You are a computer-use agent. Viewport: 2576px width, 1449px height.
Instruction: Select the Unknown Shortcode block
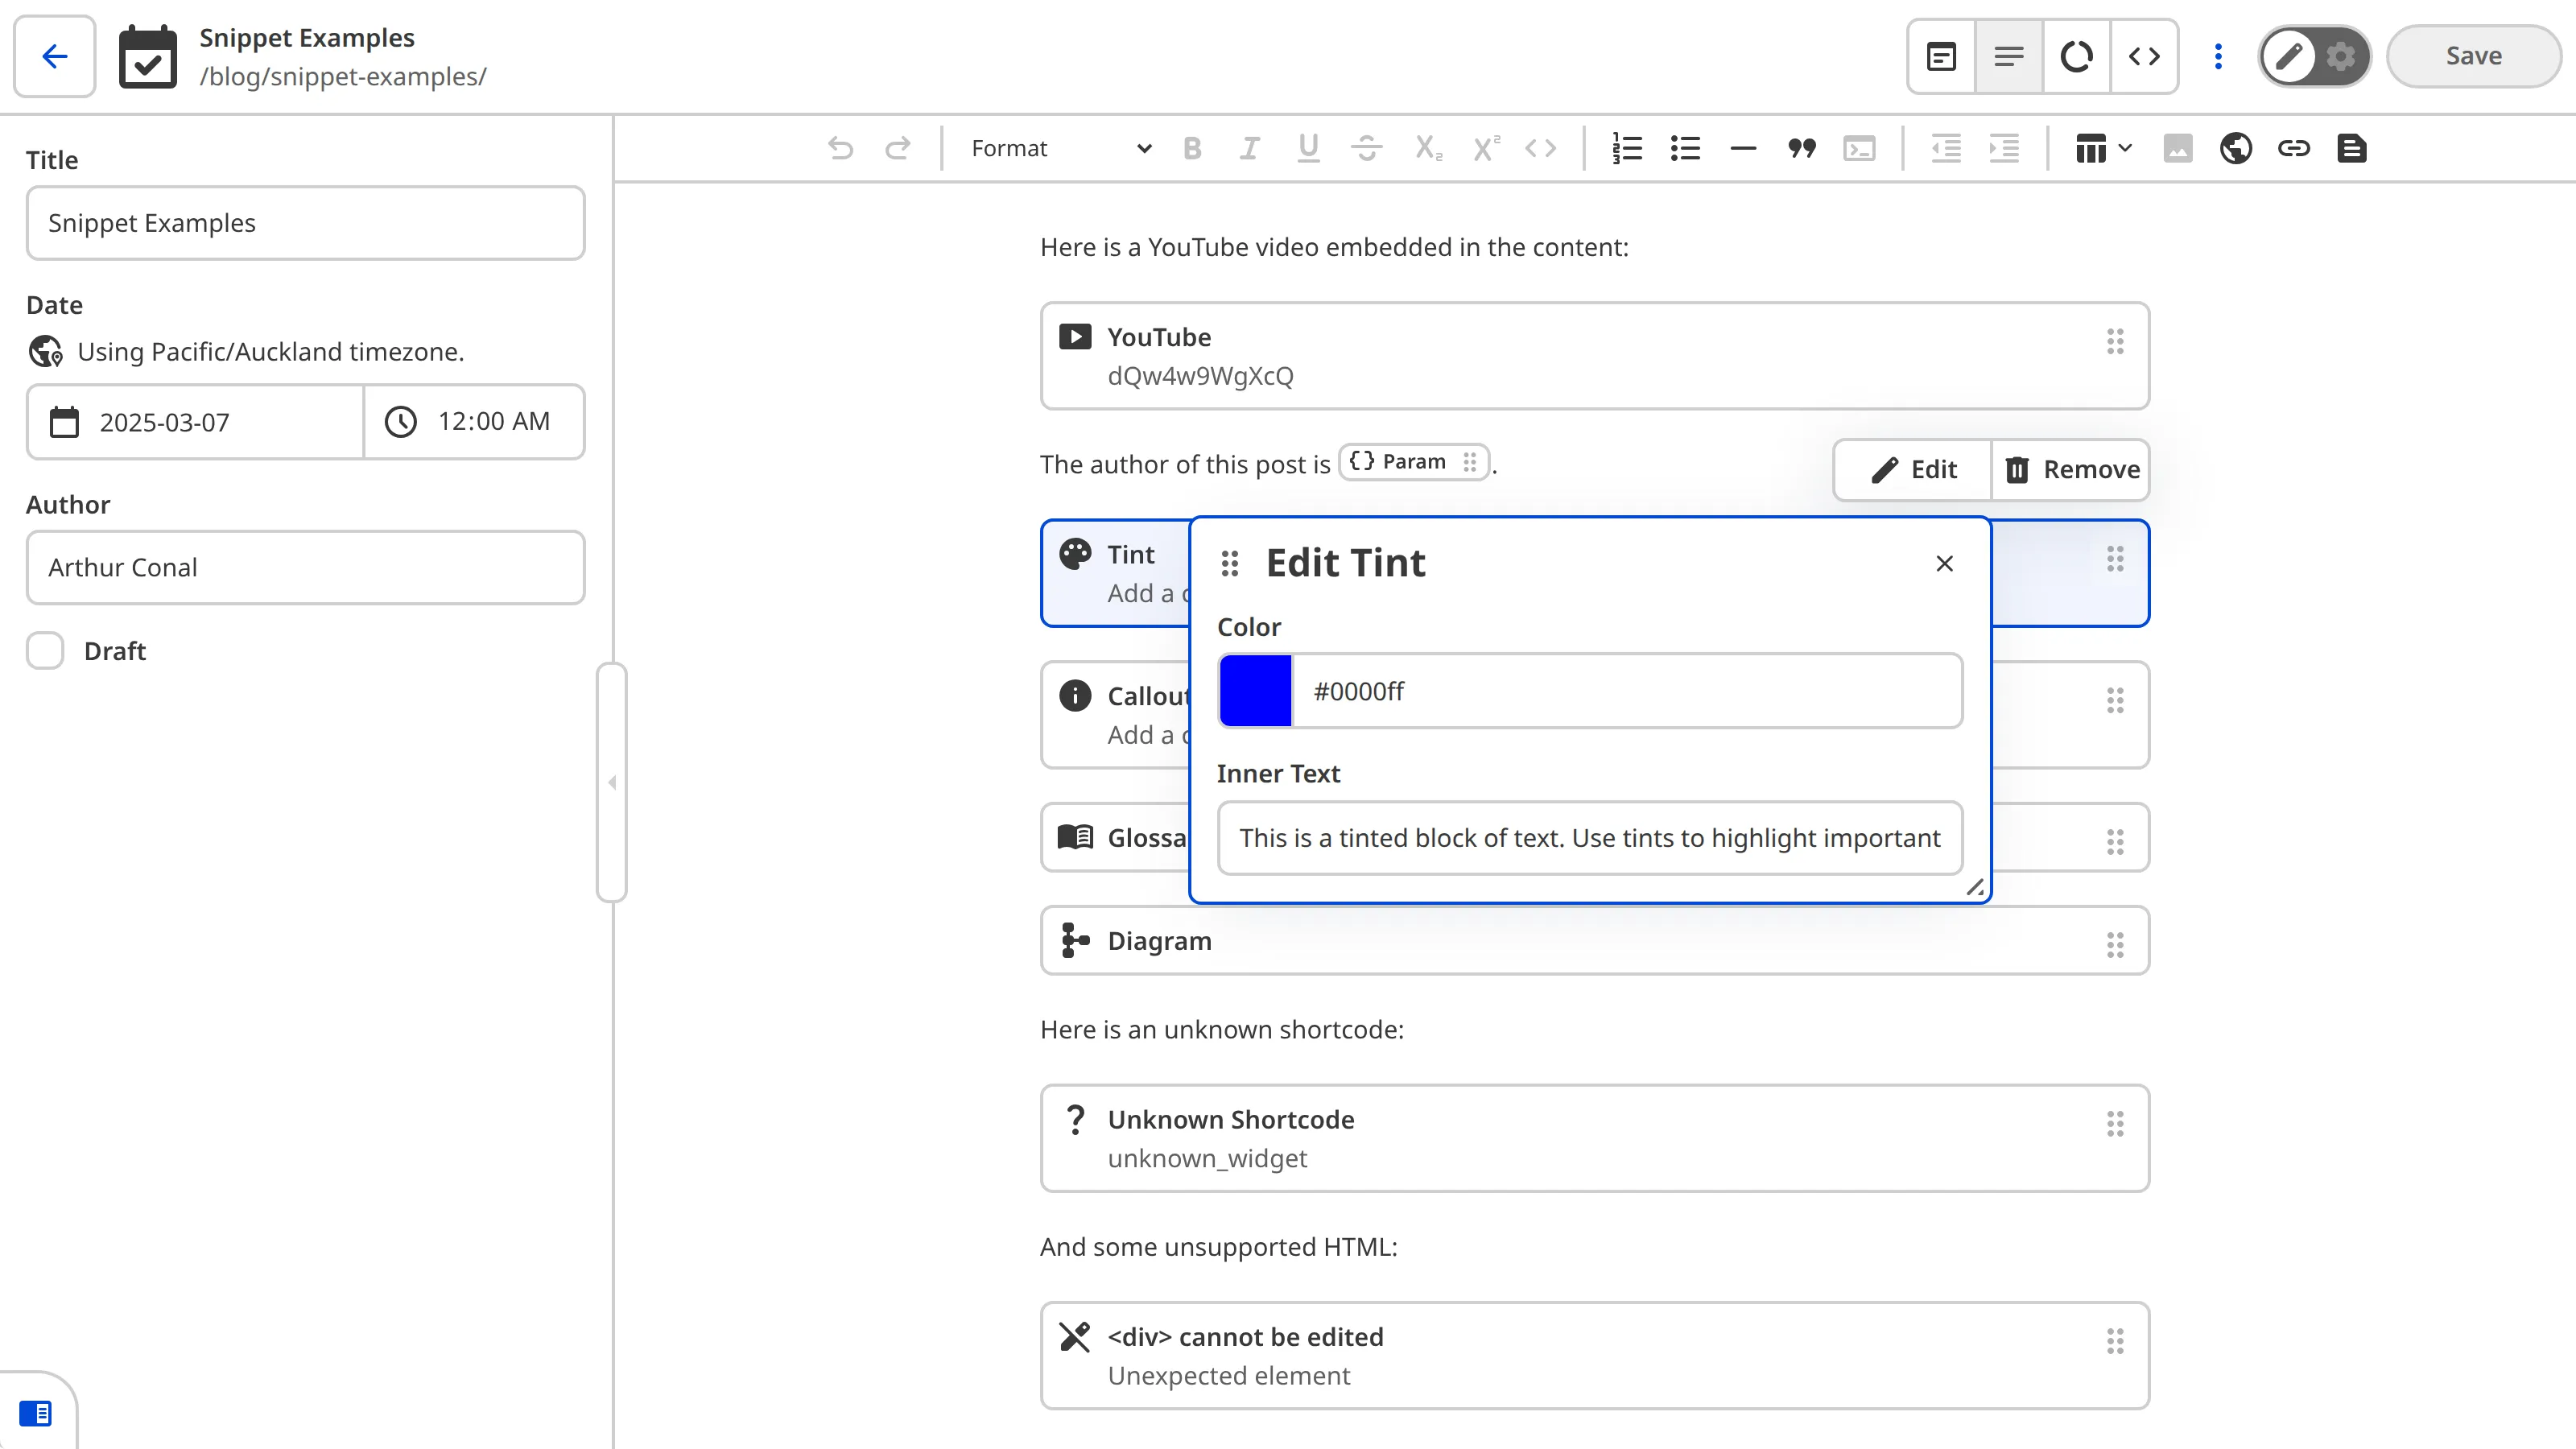(1594, 1138)
